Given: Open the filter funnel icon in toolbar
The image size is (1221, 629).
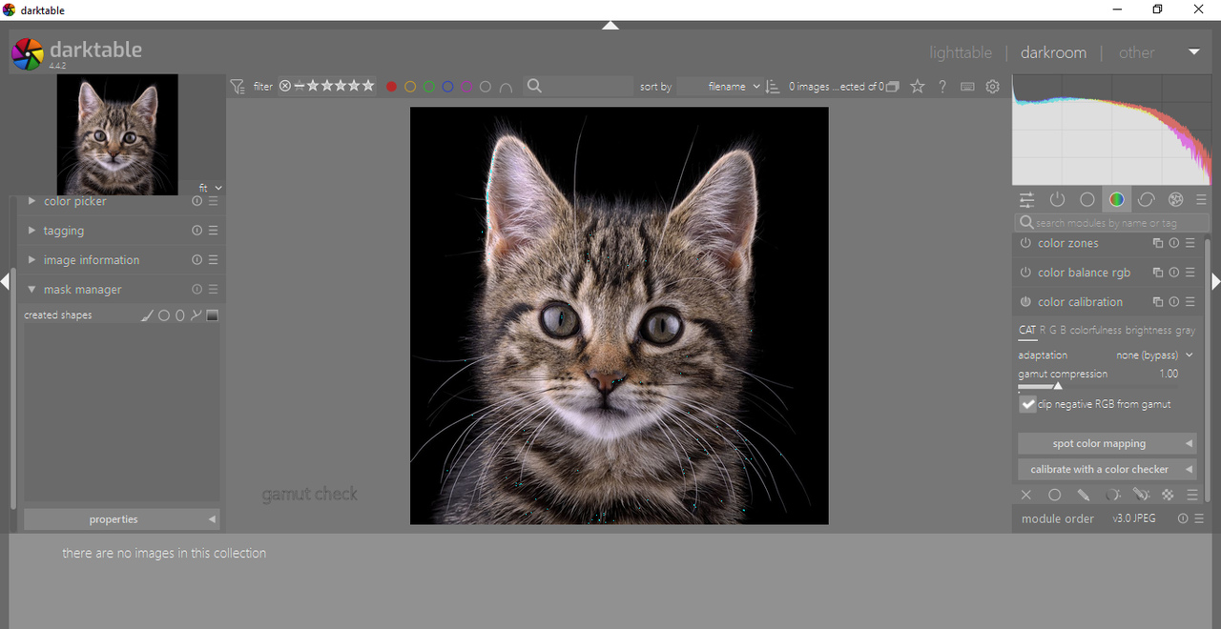Looking at the screenshot, I should (x=238, y=87).
